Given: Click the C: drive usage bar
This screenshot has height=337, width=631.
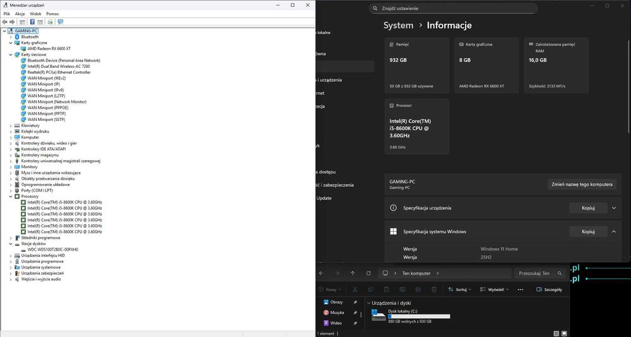Looking at the screenshot, I should click(x=419, y=316).
